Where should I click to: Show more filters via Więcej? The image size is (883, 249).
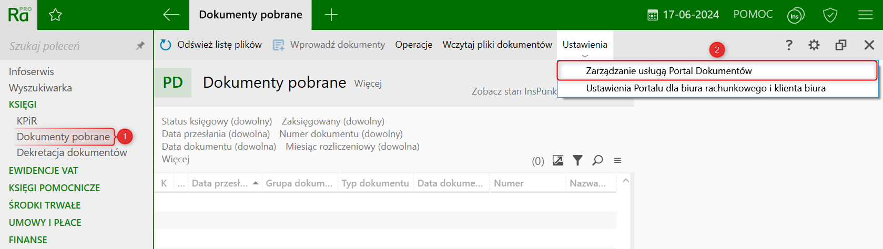(x=175, y=159)
